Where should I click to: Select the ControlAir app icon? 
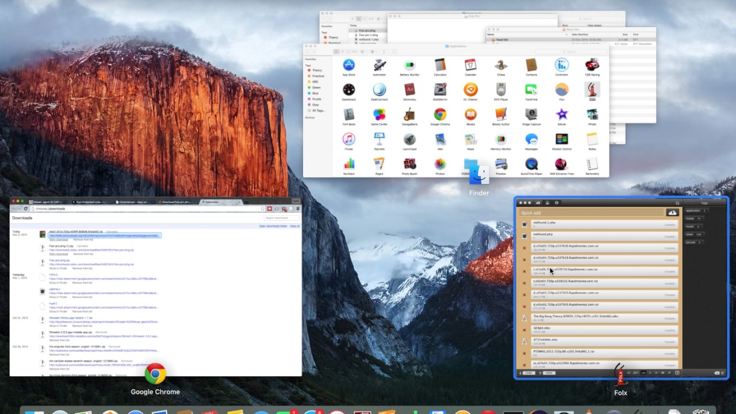[562, 65]
